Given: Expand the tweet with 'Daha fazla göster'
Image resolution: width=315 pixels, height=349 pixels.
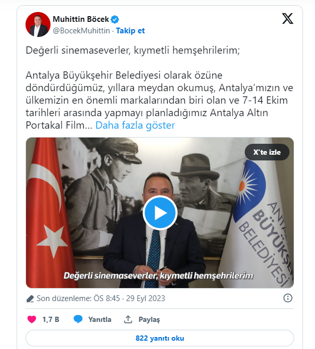Looking at the screenshot, I should 135,126.
